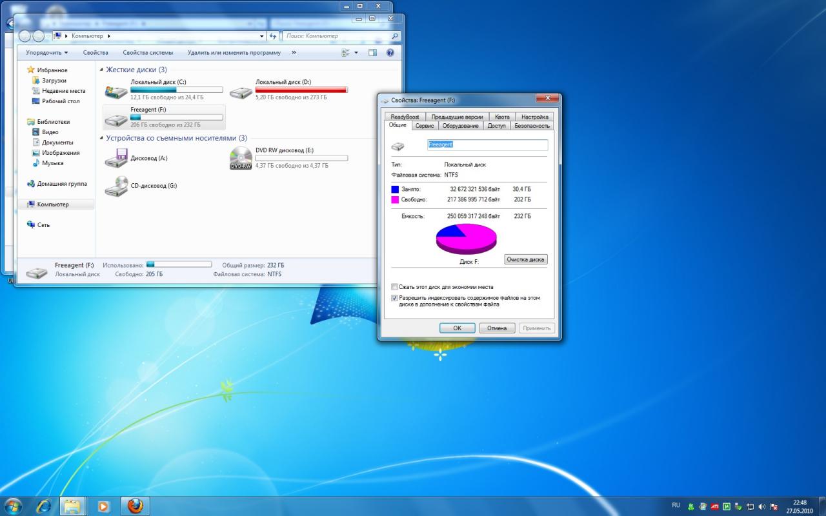Click the Explorer back navigation button
Screen dimensions: 826x516
[x=25, y=36]
